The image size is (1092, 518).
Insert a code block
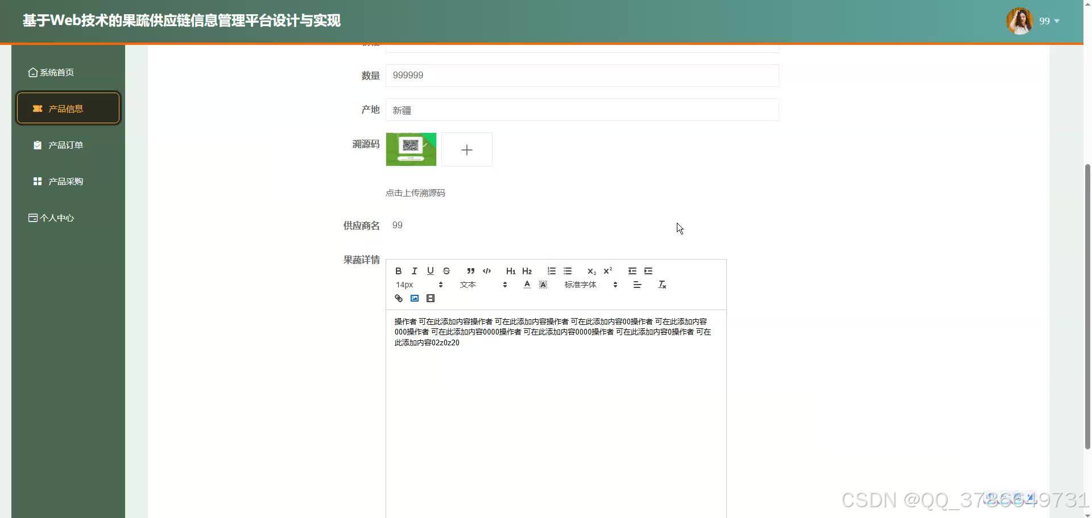tap(487, 271)
